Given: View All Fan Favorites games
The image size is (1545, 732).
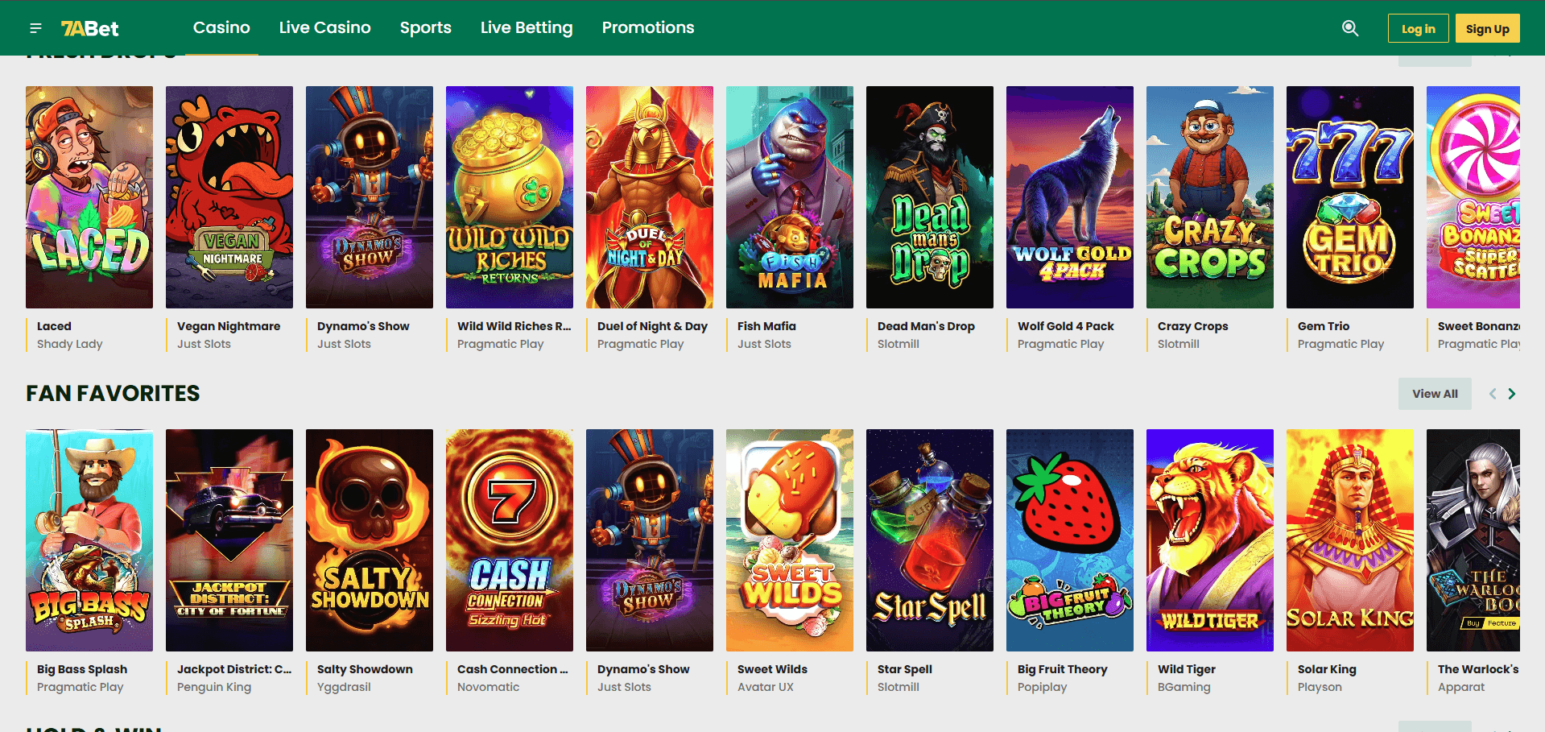Looking at the screenshot, I should [1435, 394].
